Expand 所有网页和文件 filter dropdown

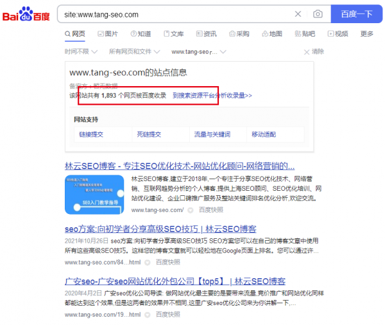[135, 51]
